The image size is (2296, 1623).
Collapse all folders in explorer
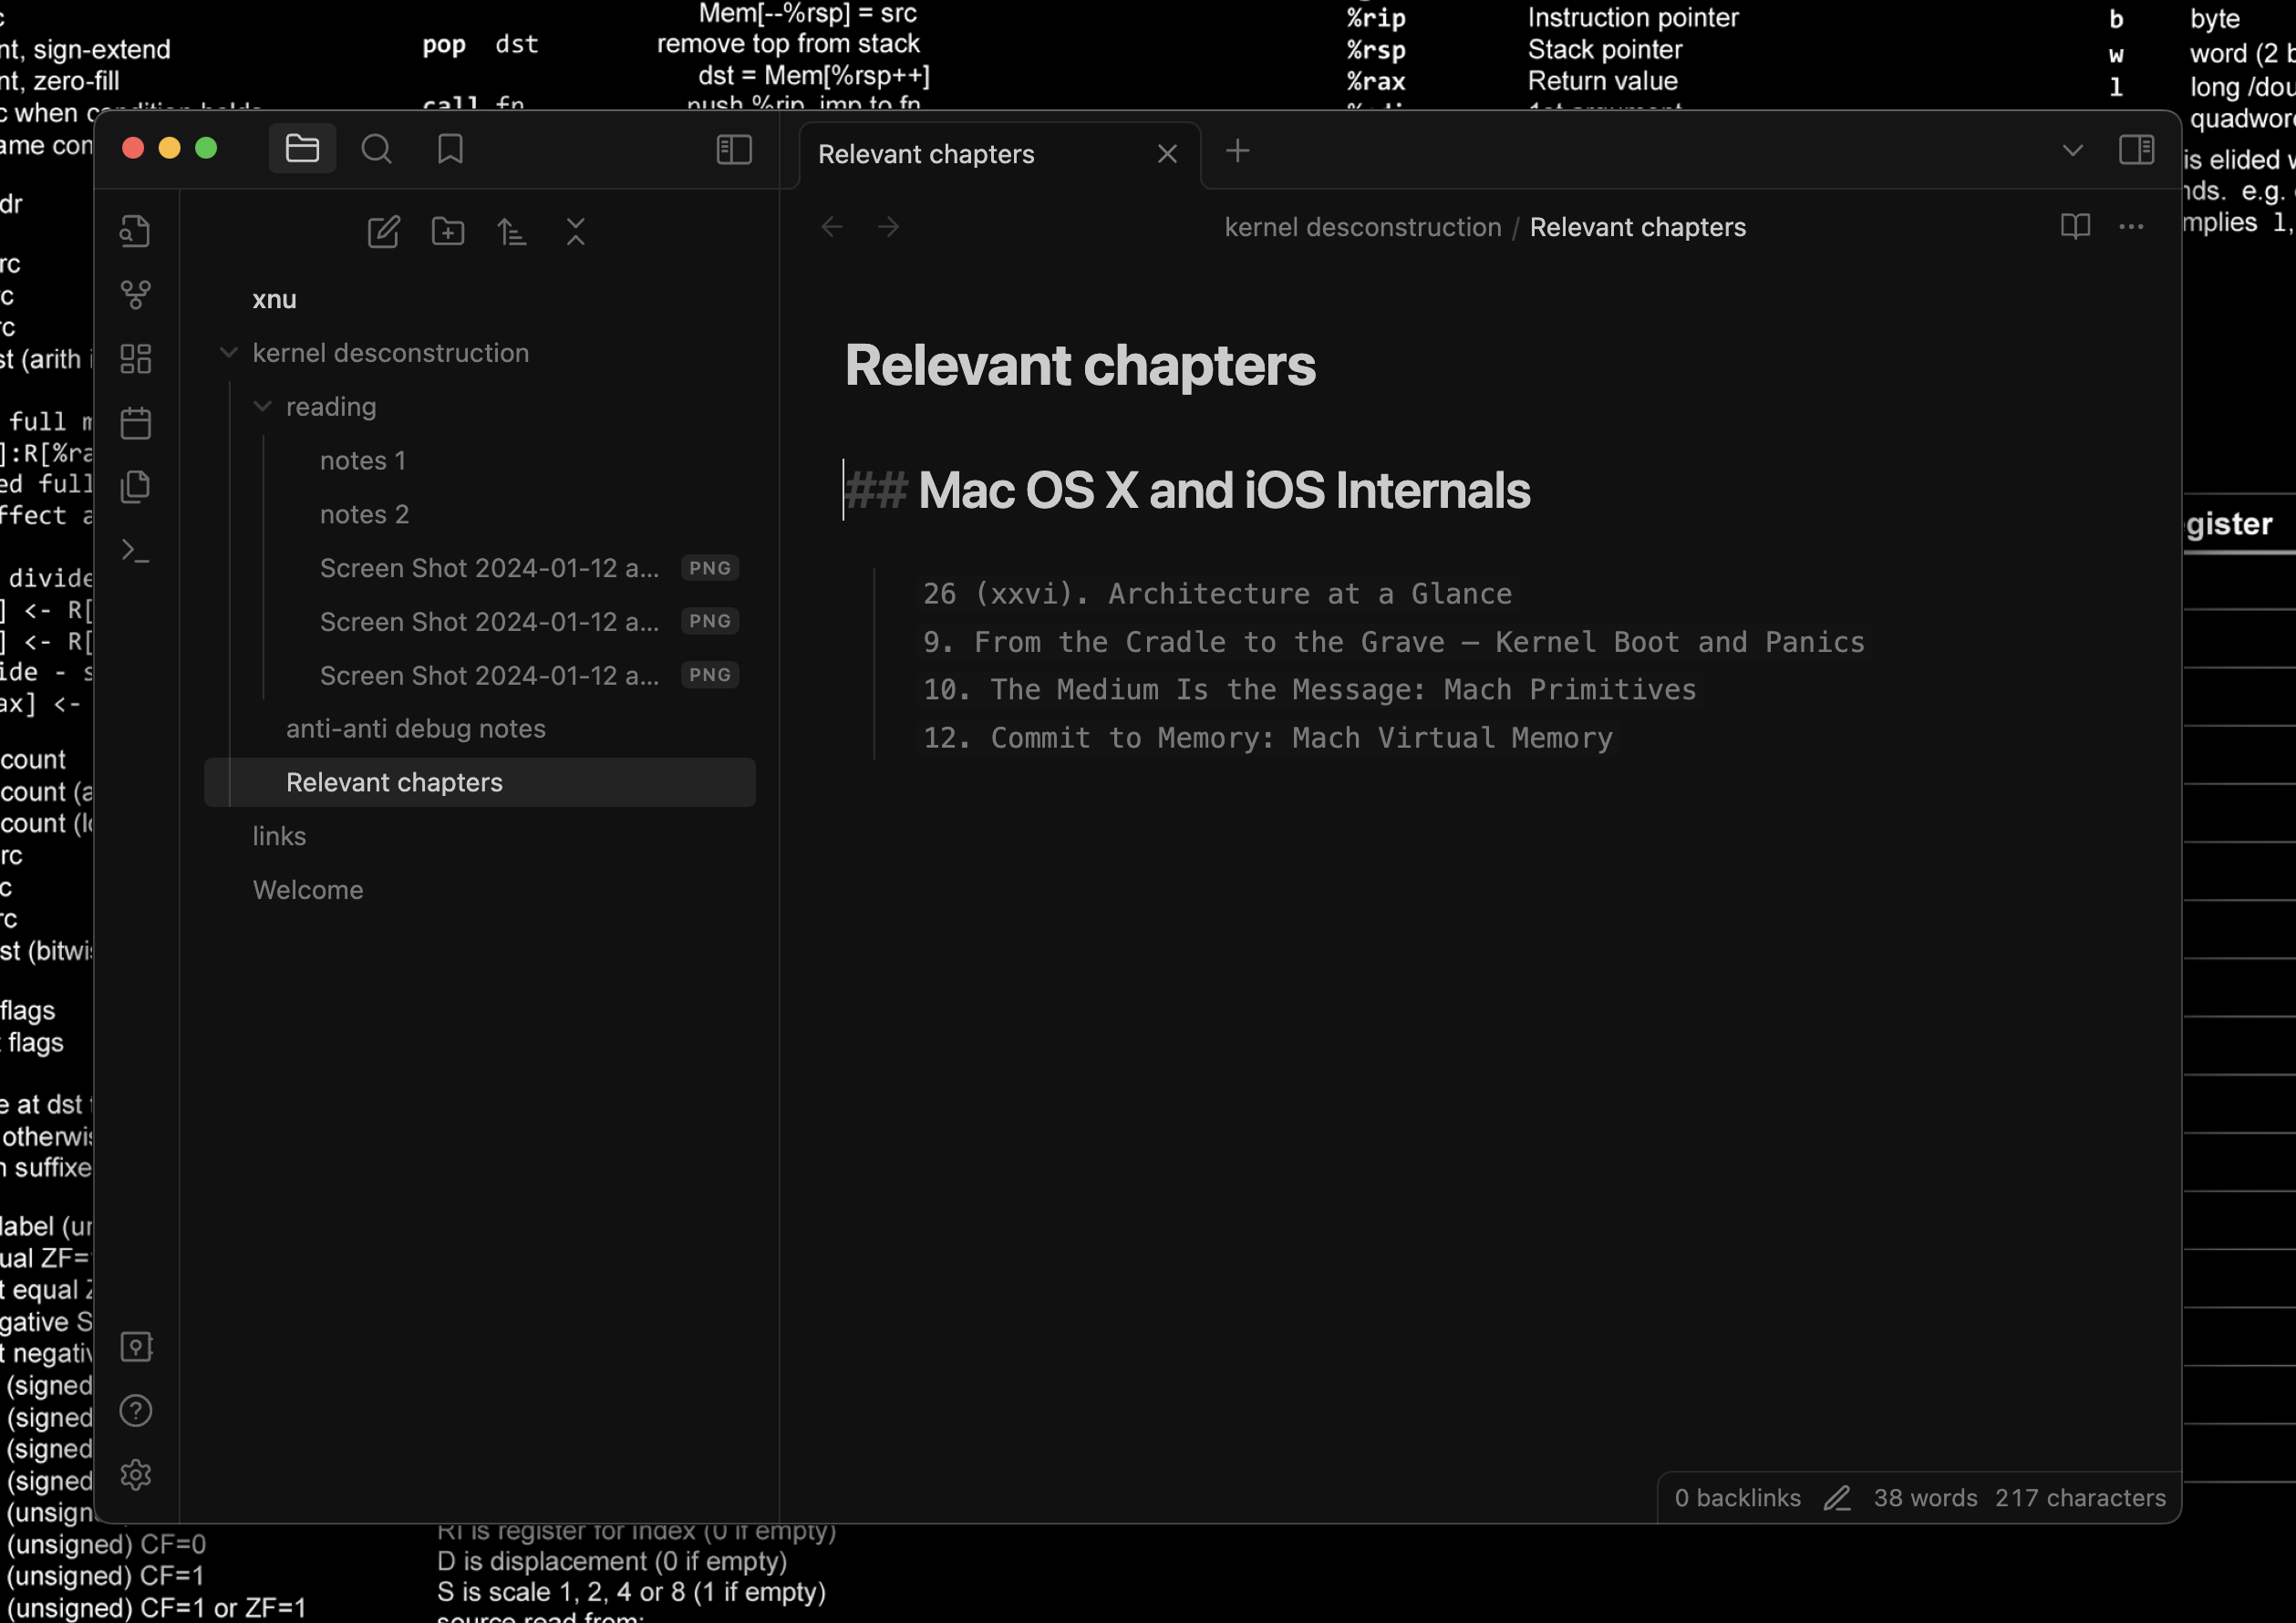575,232
